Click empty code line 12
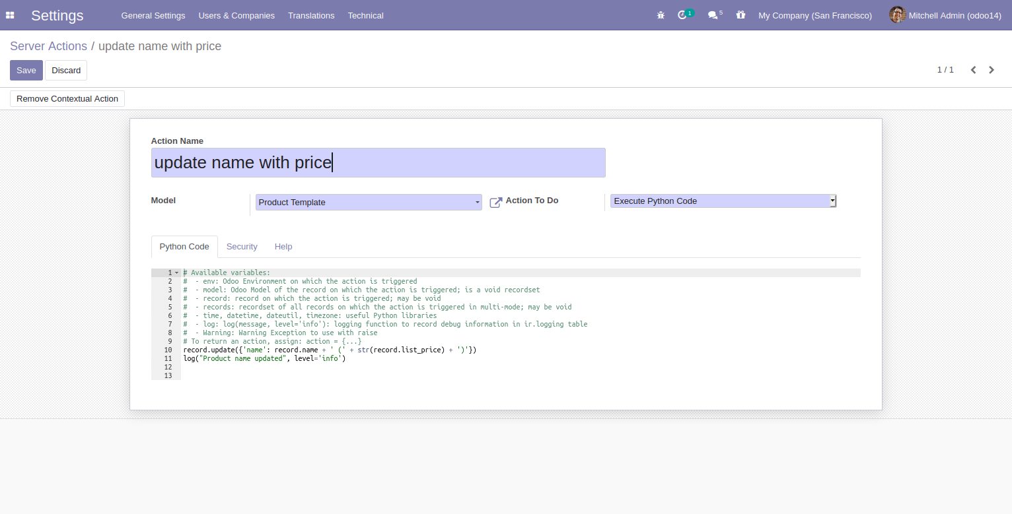Screen dimensions: 1012x514 coord(521,367)
